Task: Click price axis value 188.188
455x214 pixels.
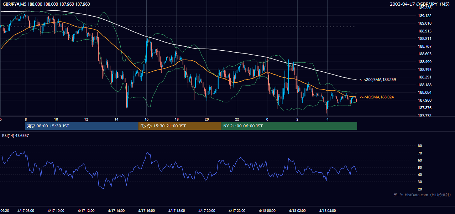Action: tap(425, 85)
